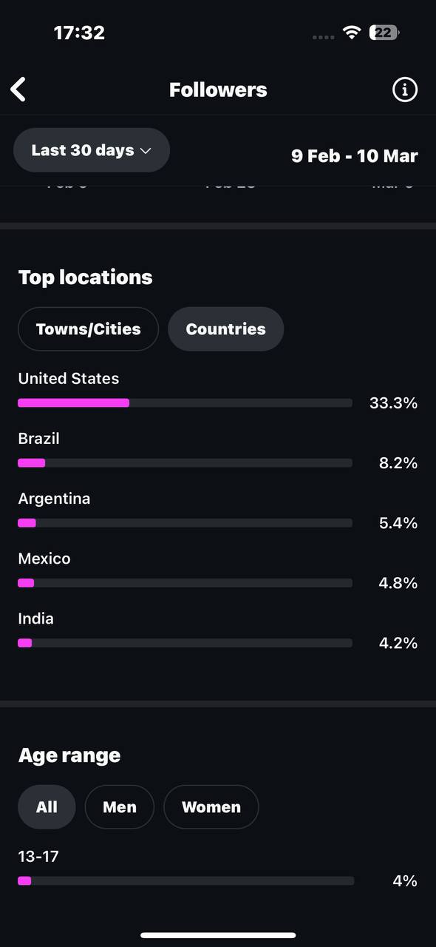Tap the India 4.2% value
Image resolution: width=436 pixels, height=947 pixels.
coord(398,643)
